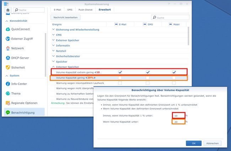Click Abbrechen in capacity dialog

click(212, 143)
